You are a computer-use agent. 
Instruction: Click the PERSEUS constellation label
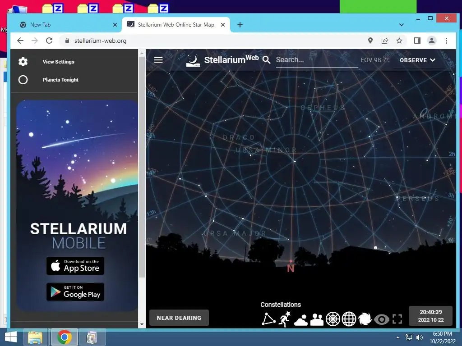[417, 199]
